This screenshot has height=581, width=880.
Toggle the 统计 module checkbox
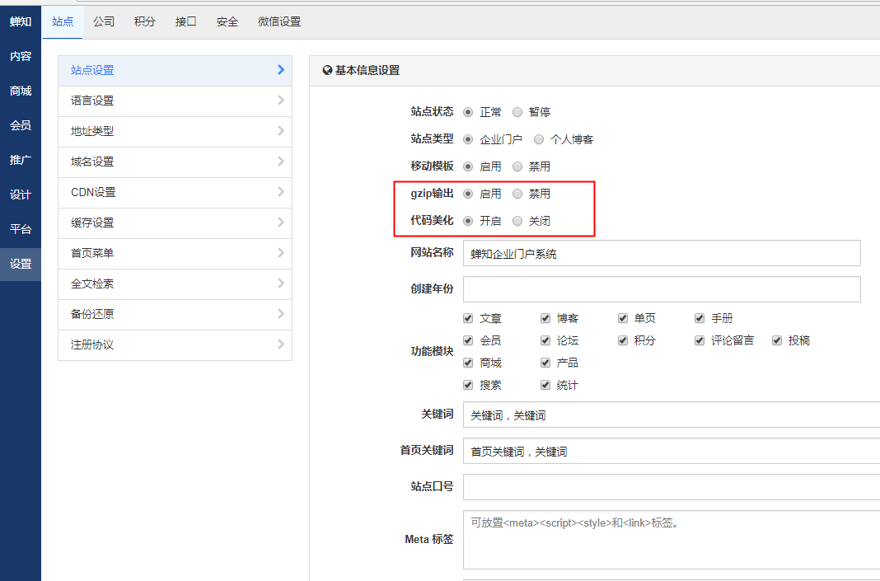pos(545,385)
